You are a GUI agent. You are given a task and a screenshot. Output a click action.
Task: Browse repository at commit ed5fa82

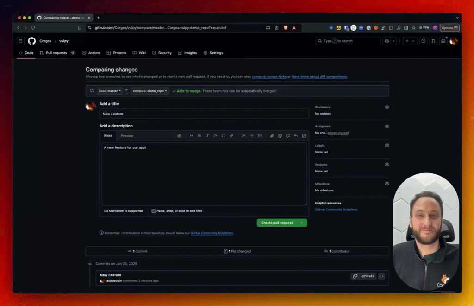click(381, 276)
